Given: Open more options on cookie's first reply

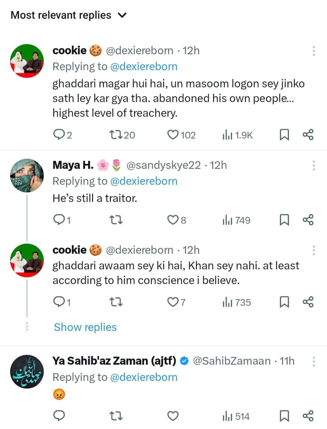Looking at the screenshot, I should [314, 51].
